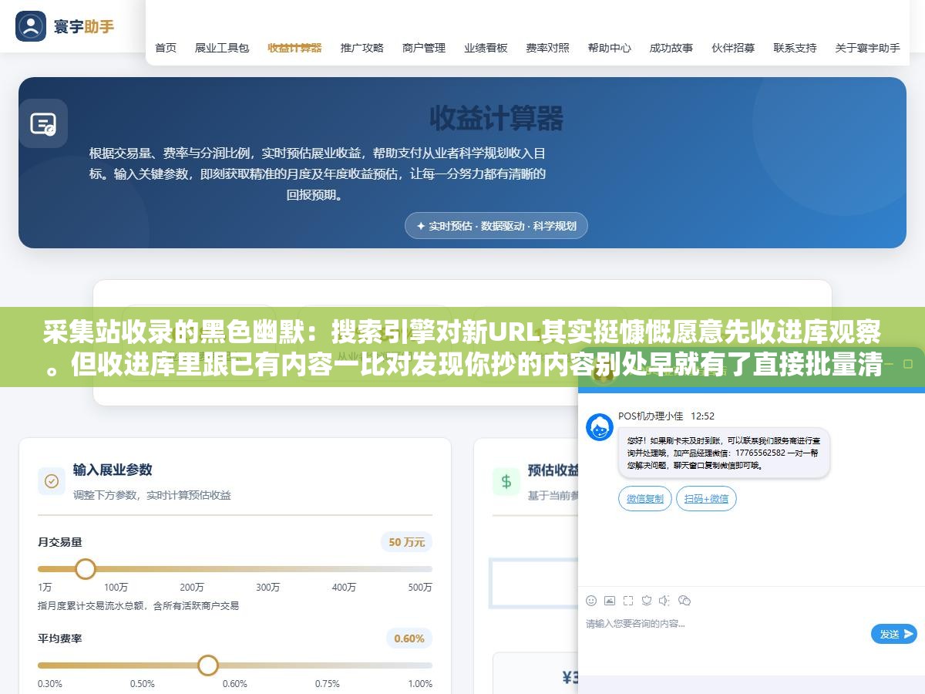
Task: Click the 收益计算器 banner heading
Action: click(496, 119)
